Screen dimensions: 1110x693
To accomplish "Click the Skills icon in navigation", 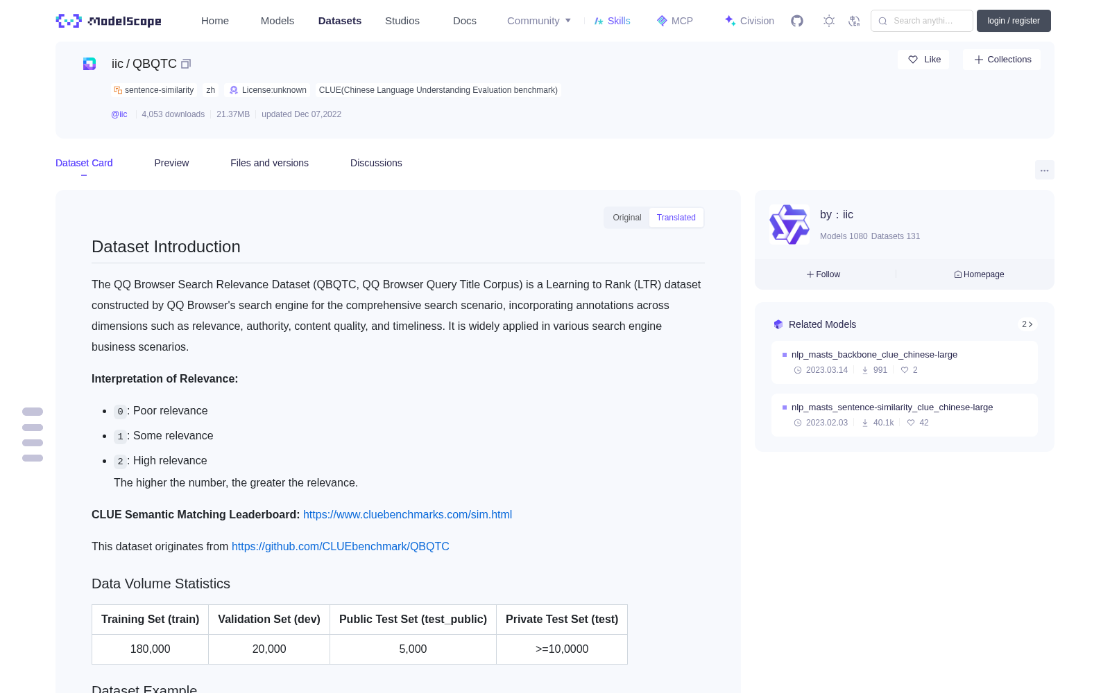I will pos(599,21).
